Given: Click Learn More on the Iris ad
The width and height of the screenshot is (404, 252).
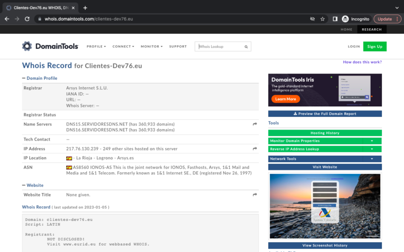Looking at the screenshot, I should click(285, 99).
